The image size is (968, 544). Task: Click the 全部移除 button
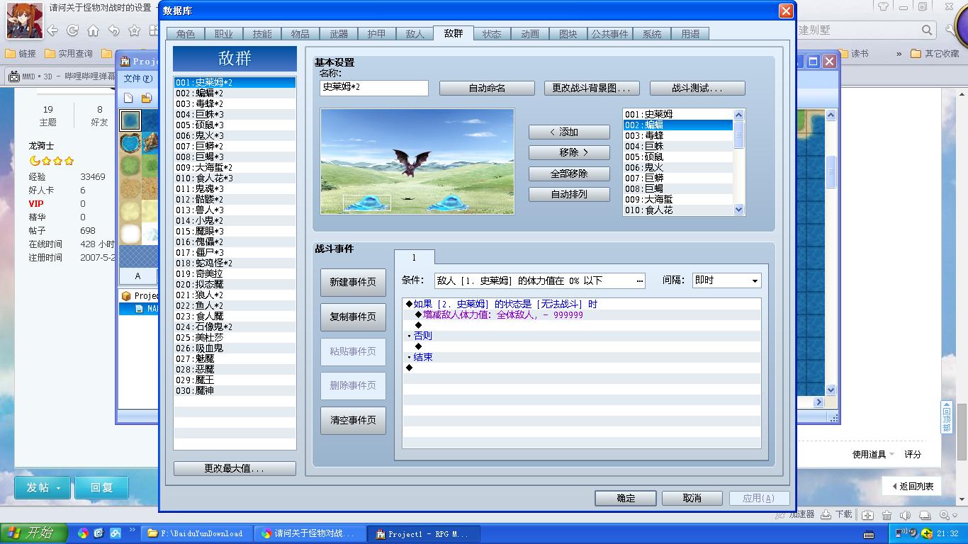tap(569, 174)
